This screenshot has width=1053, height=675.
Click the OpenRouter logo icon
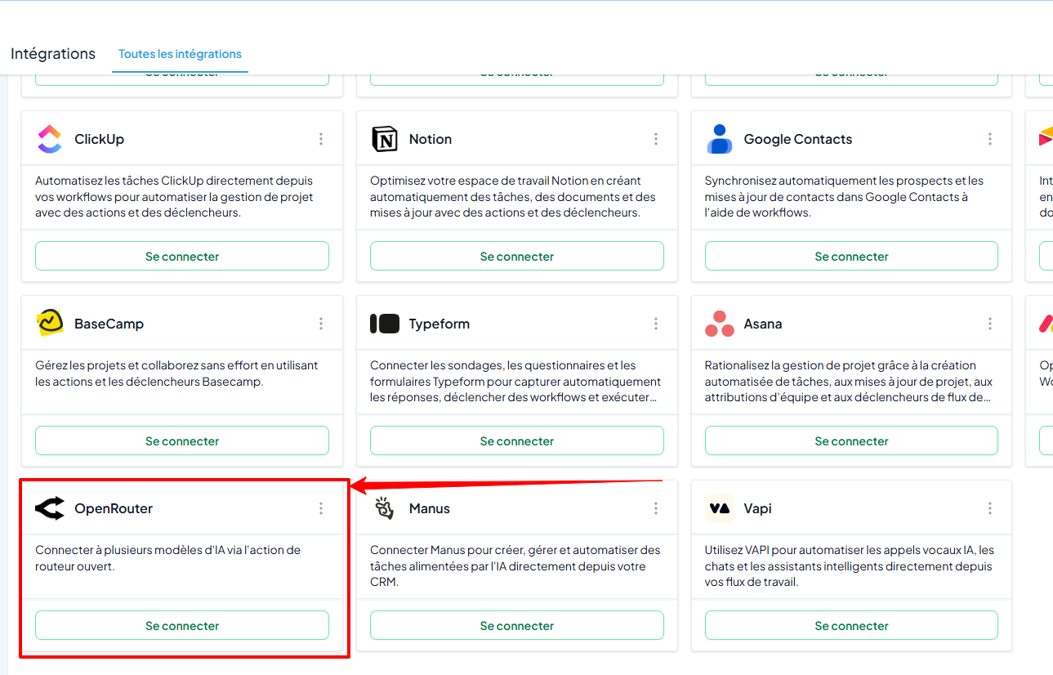50,508
